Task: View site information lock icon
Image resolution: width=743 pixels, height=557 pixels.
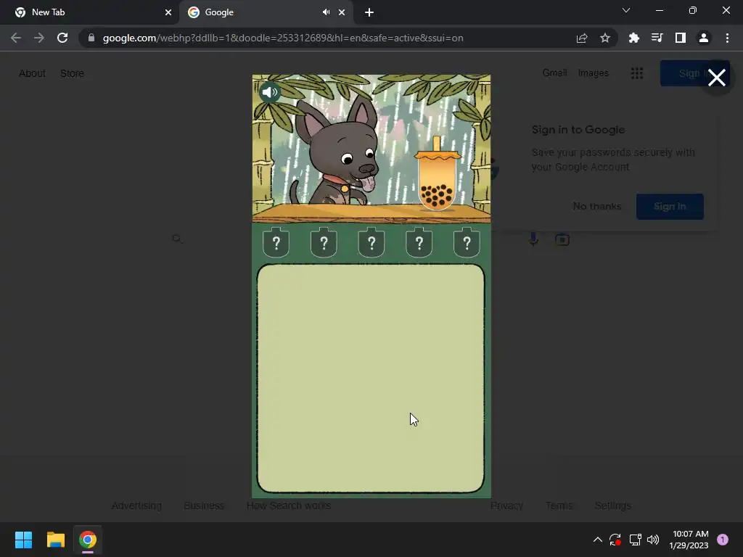Action: coord(91,38)
